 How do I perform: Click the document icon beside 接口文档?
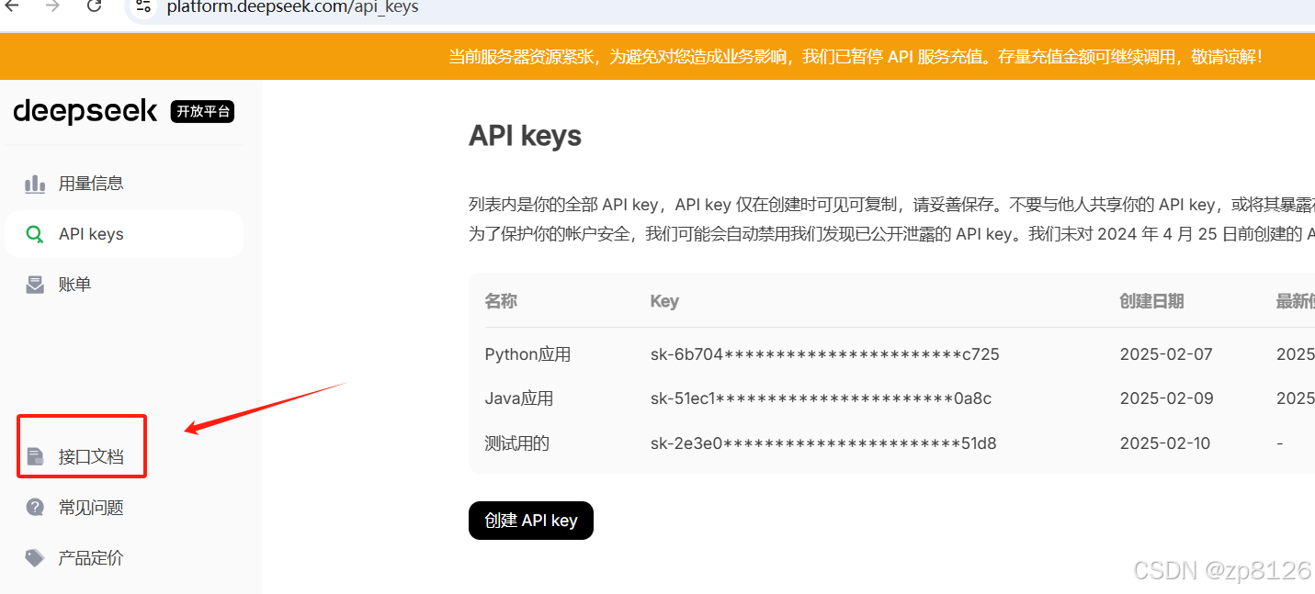coord(36,456)
